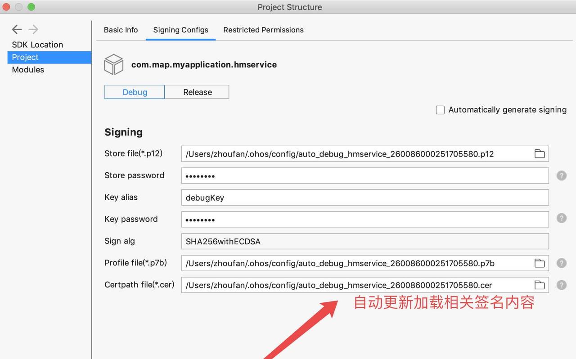Click the Project Structure window title
The image size is (576, 359).
290,7
